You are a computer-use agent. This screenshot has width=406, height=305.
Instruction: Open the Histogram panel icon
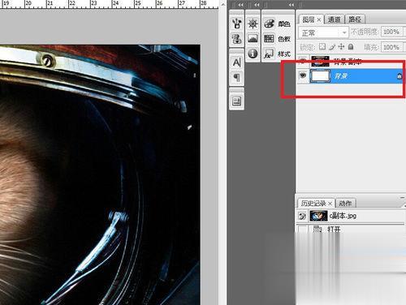click(x=253, y=38)
